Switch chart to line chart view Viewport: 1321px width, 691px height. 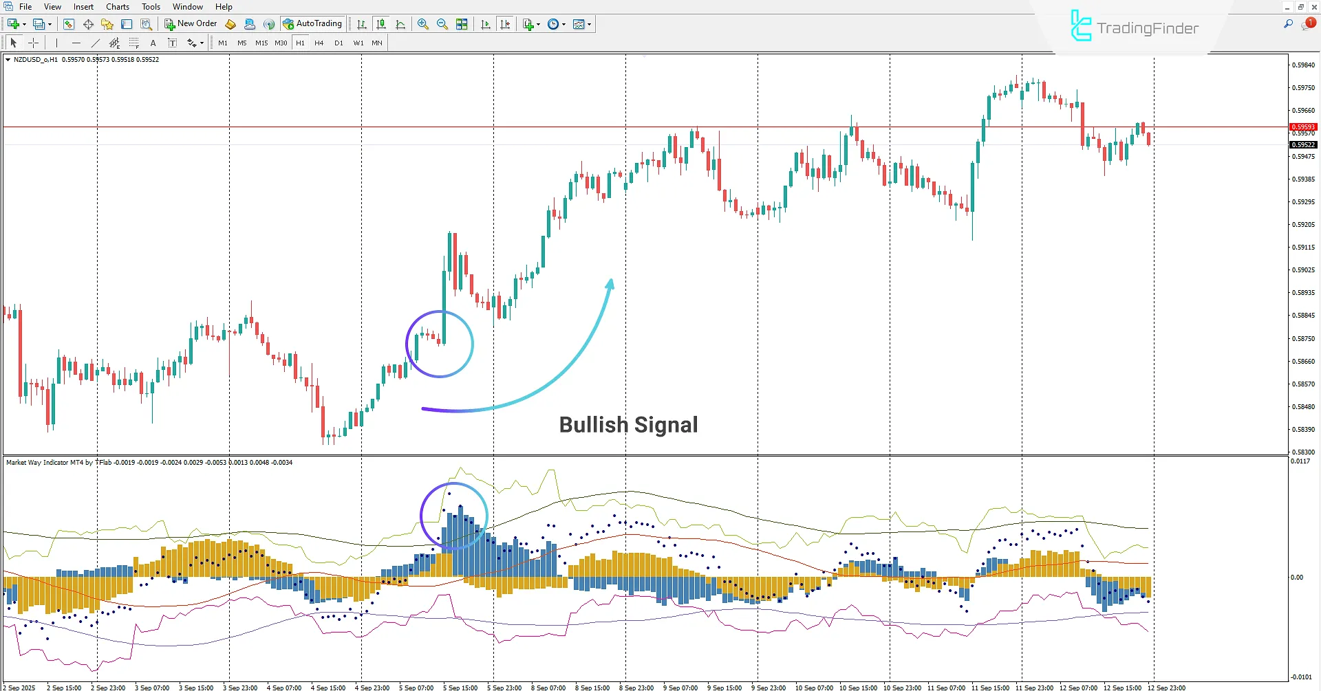[401, 24]
